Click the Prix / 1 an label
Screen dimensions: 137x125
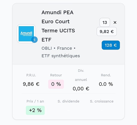coord(35,101)
